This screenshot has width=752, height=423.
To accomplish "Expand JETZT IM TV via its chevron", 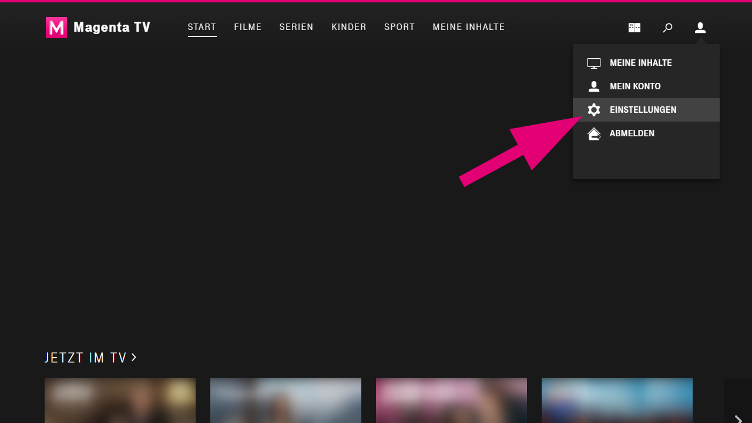I will click(134, 357).
